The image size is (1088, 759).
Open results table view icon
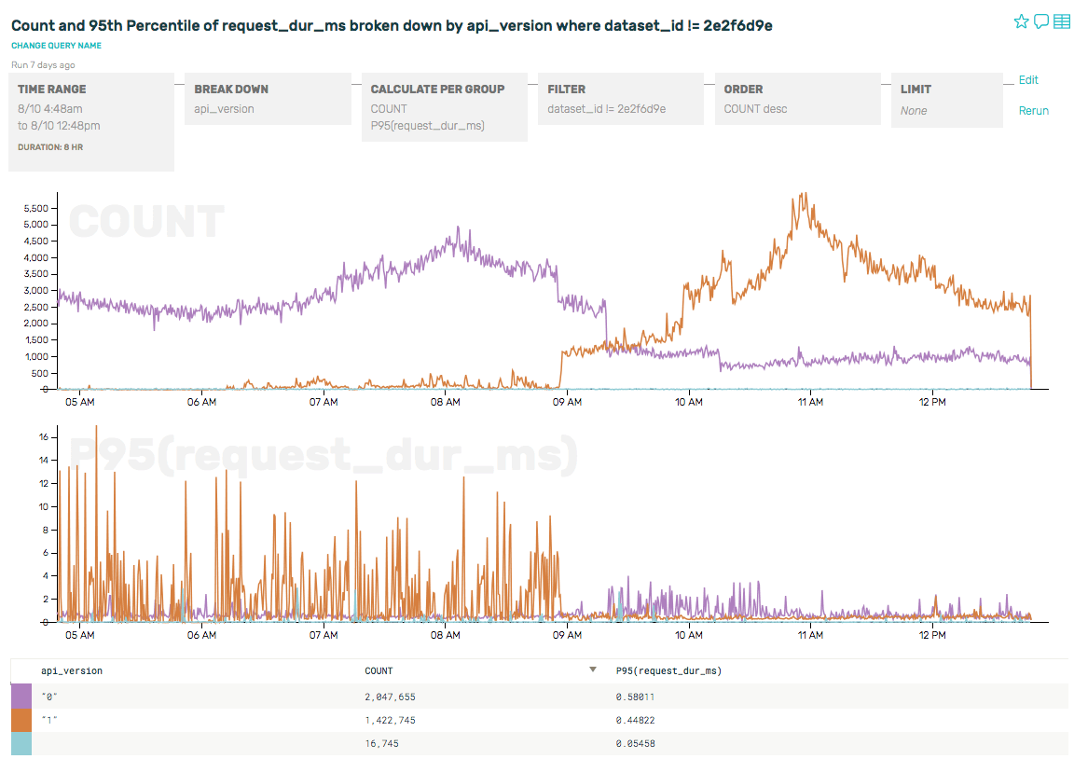click(x=1062, y=21)
